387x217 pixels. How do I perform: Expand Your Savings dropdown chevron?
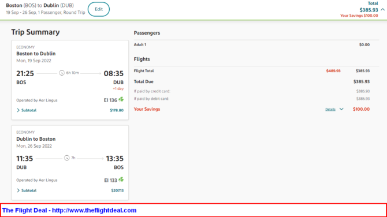click(341, 109)
